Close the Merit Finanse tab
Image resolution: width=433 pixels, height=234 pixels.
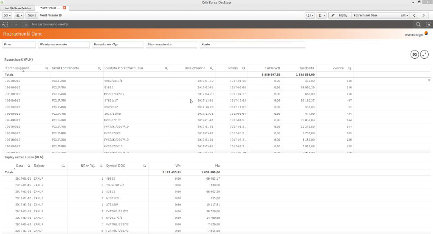click(64, 8)
